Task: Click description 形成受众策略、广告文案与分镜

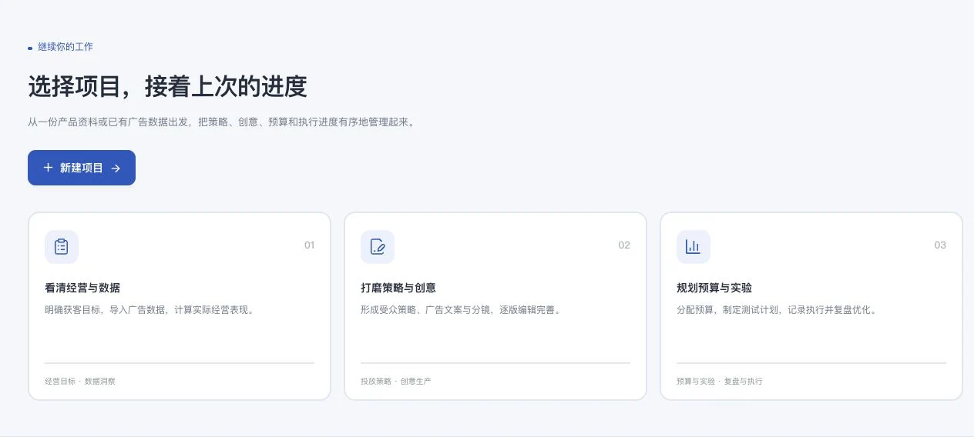Action: coord(462,311)
